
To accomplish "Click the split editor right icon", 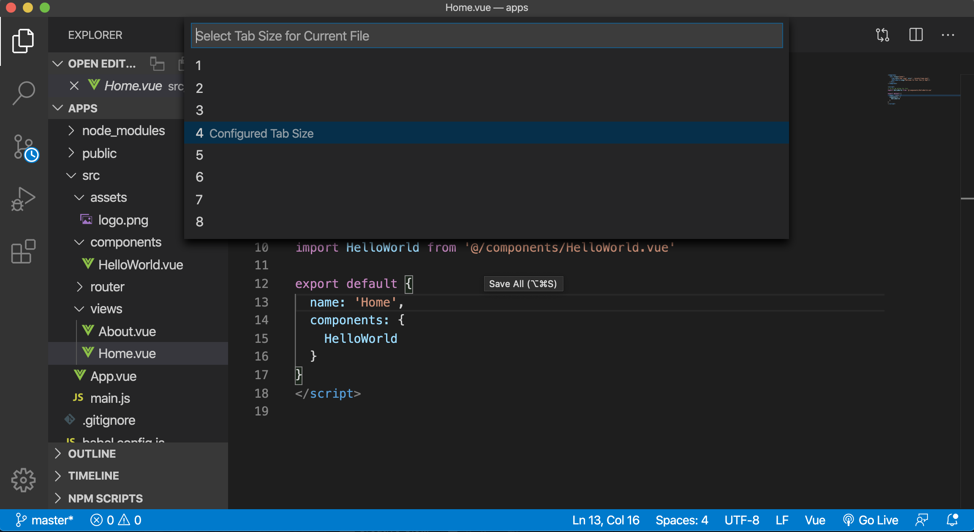I will click(916, 35).
